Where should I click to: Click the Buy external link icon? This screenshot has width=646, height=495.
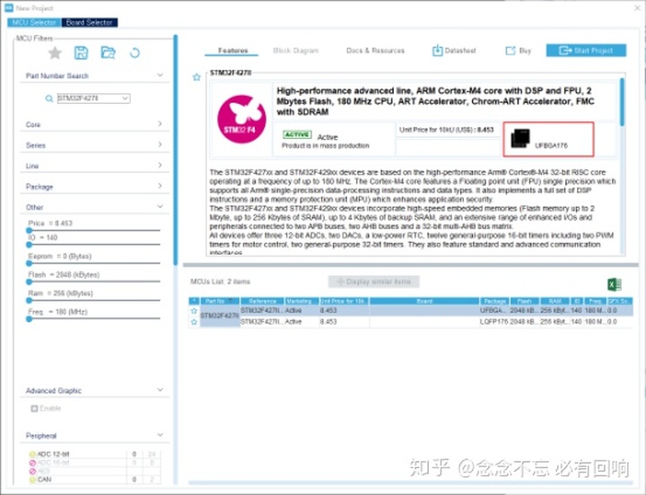(510, 50)
